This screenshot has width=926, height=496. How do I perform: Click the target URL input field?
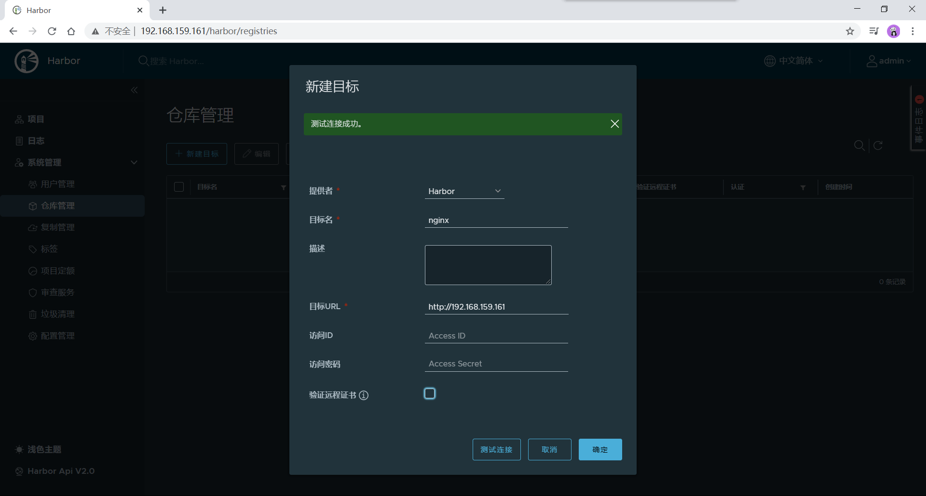[x=496, y=307]
